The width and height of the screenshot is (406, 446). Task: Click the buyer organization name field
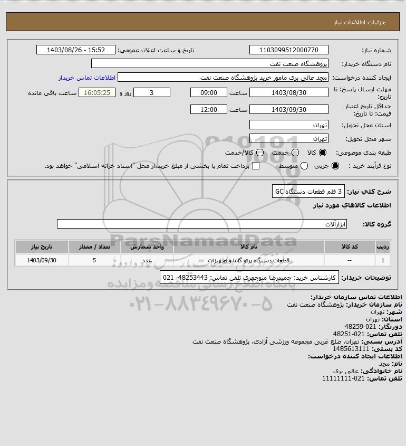pyautogui.click(x=210, y=63)
